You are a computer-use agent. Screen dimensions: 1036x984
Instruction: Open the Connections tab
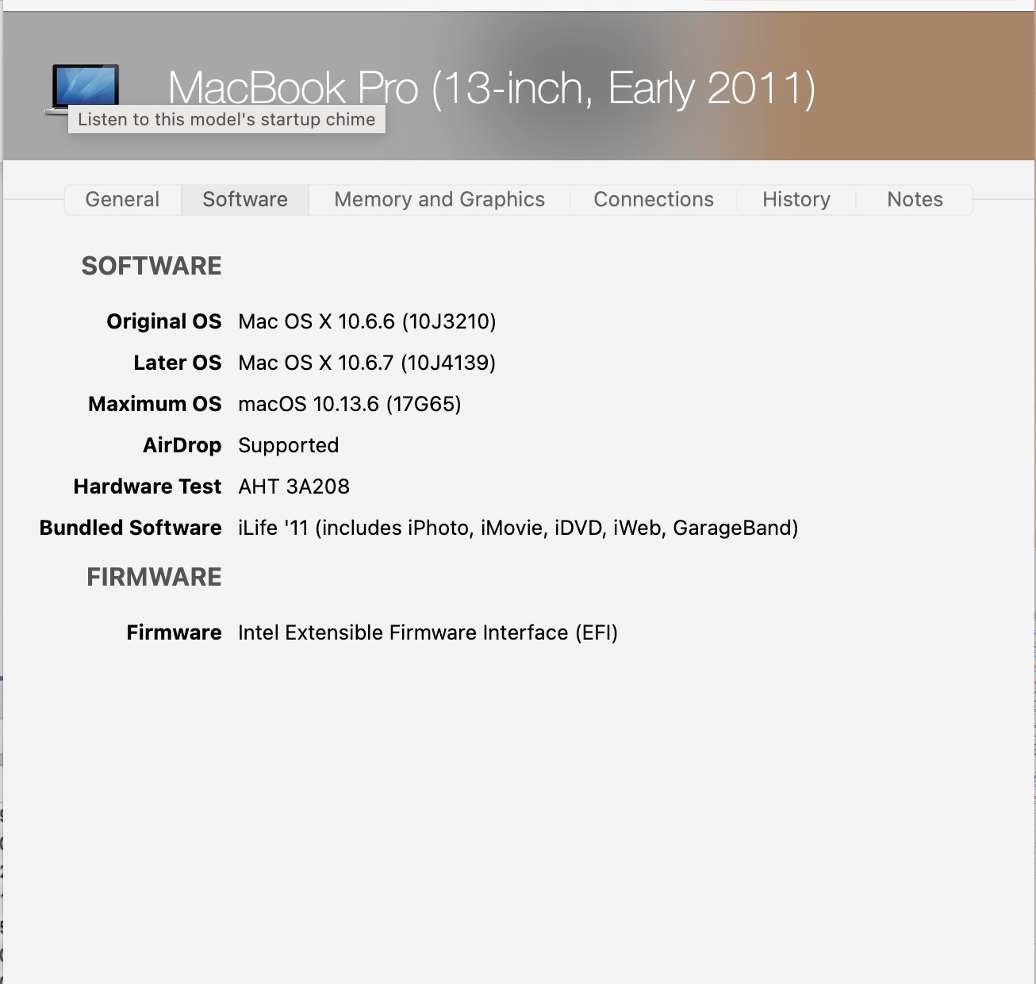[654, 199]
